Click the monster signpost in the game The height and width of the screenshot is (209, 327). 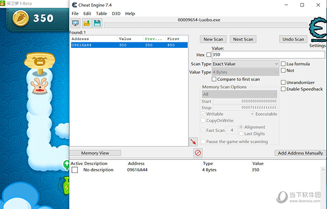(x=40, y=63)
